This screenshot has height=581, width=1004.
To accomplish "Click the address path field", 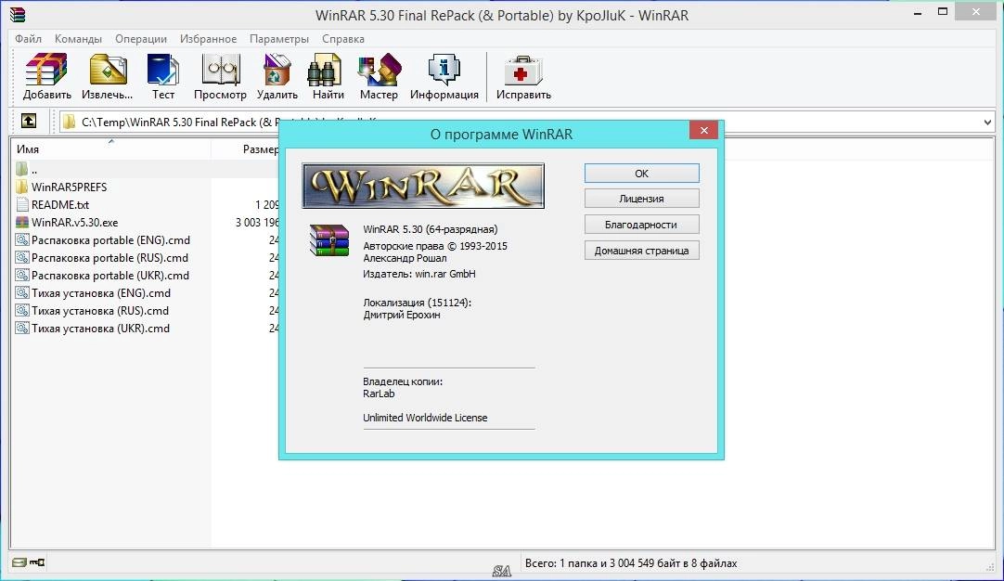I will tap(526, 122).
